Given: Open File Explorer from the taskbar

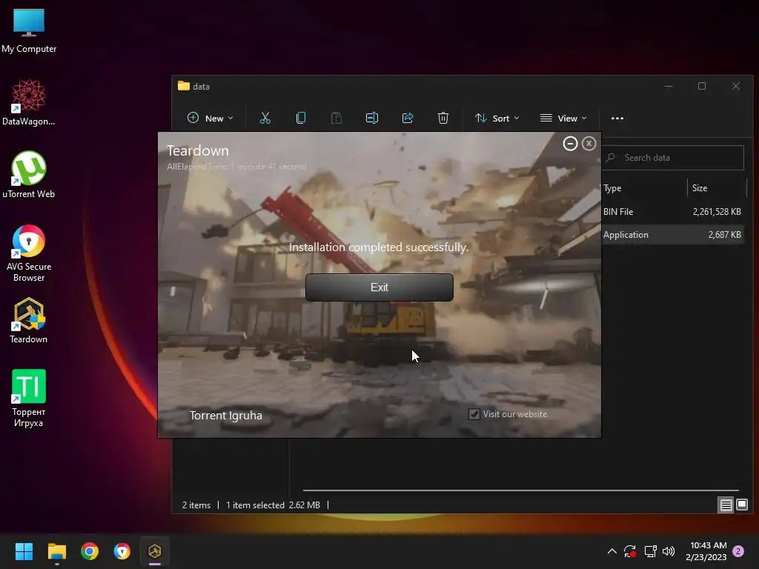Looking at the screenshot, I should coord(56,551).
